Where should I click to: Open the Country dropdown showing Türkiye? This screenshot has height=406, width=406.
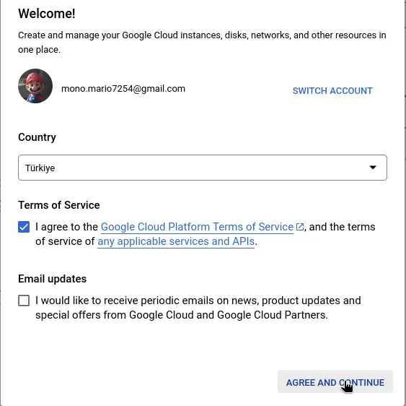pos(203,168)
